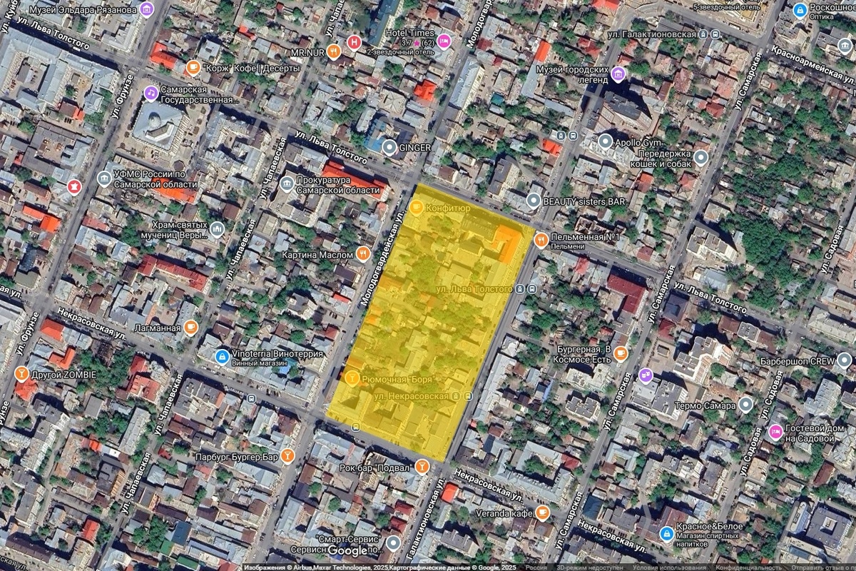Click the Рюмочная "Боря" bar marker
The height and width of the screenshot is (571, 856).
pos(352,378)
